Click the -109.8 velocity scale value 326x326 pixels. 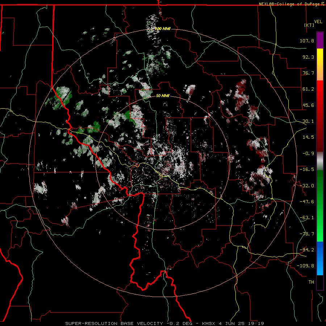click(305, 266)
